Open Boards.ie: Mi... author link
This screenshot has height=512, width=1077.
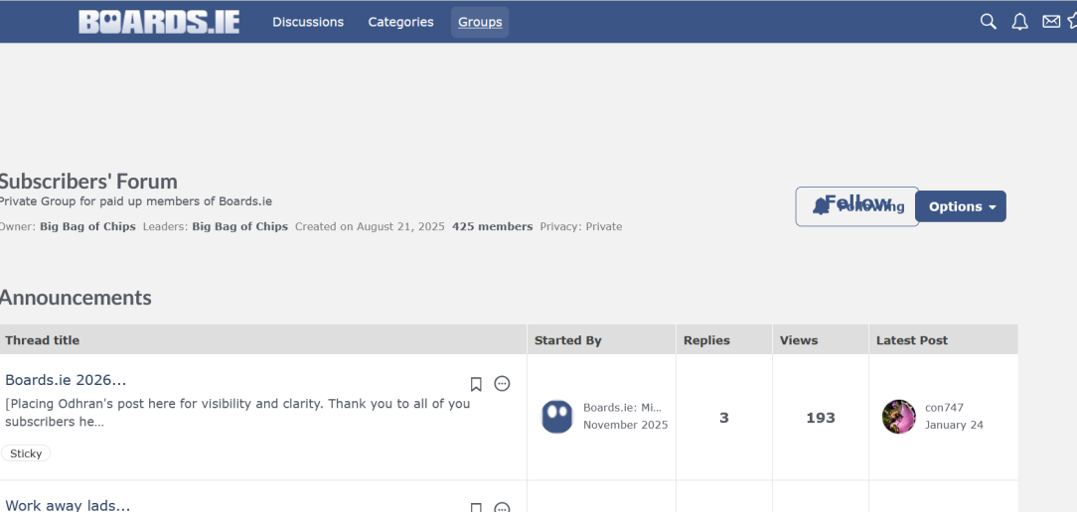[622, 408]
